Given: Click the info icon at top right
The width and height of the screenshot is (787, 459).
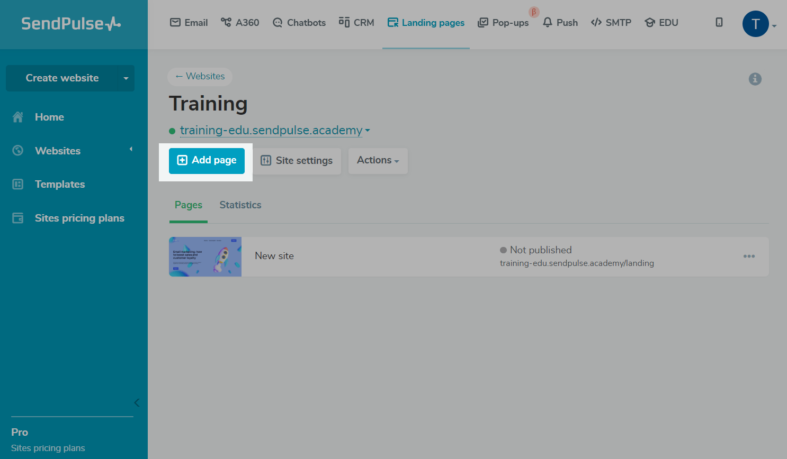Looking at the screenshot, I should 755,79.
